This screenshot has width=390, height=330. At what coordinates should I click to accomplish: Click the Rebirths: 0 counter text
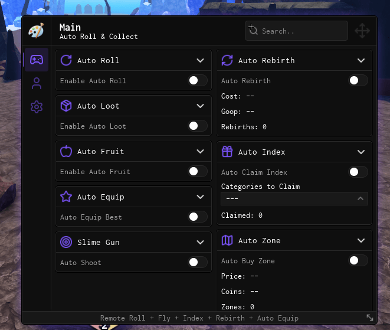tap(244, 127)
